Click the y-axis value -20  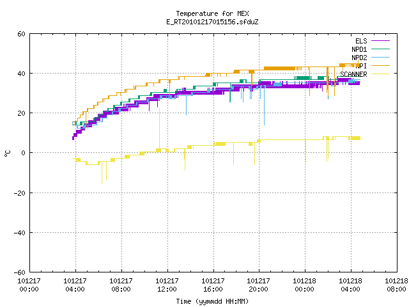coord(20,193)
